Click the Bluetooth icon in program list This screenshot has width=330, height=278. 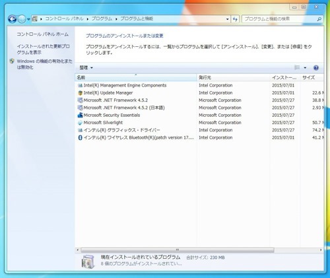[80, 138]
